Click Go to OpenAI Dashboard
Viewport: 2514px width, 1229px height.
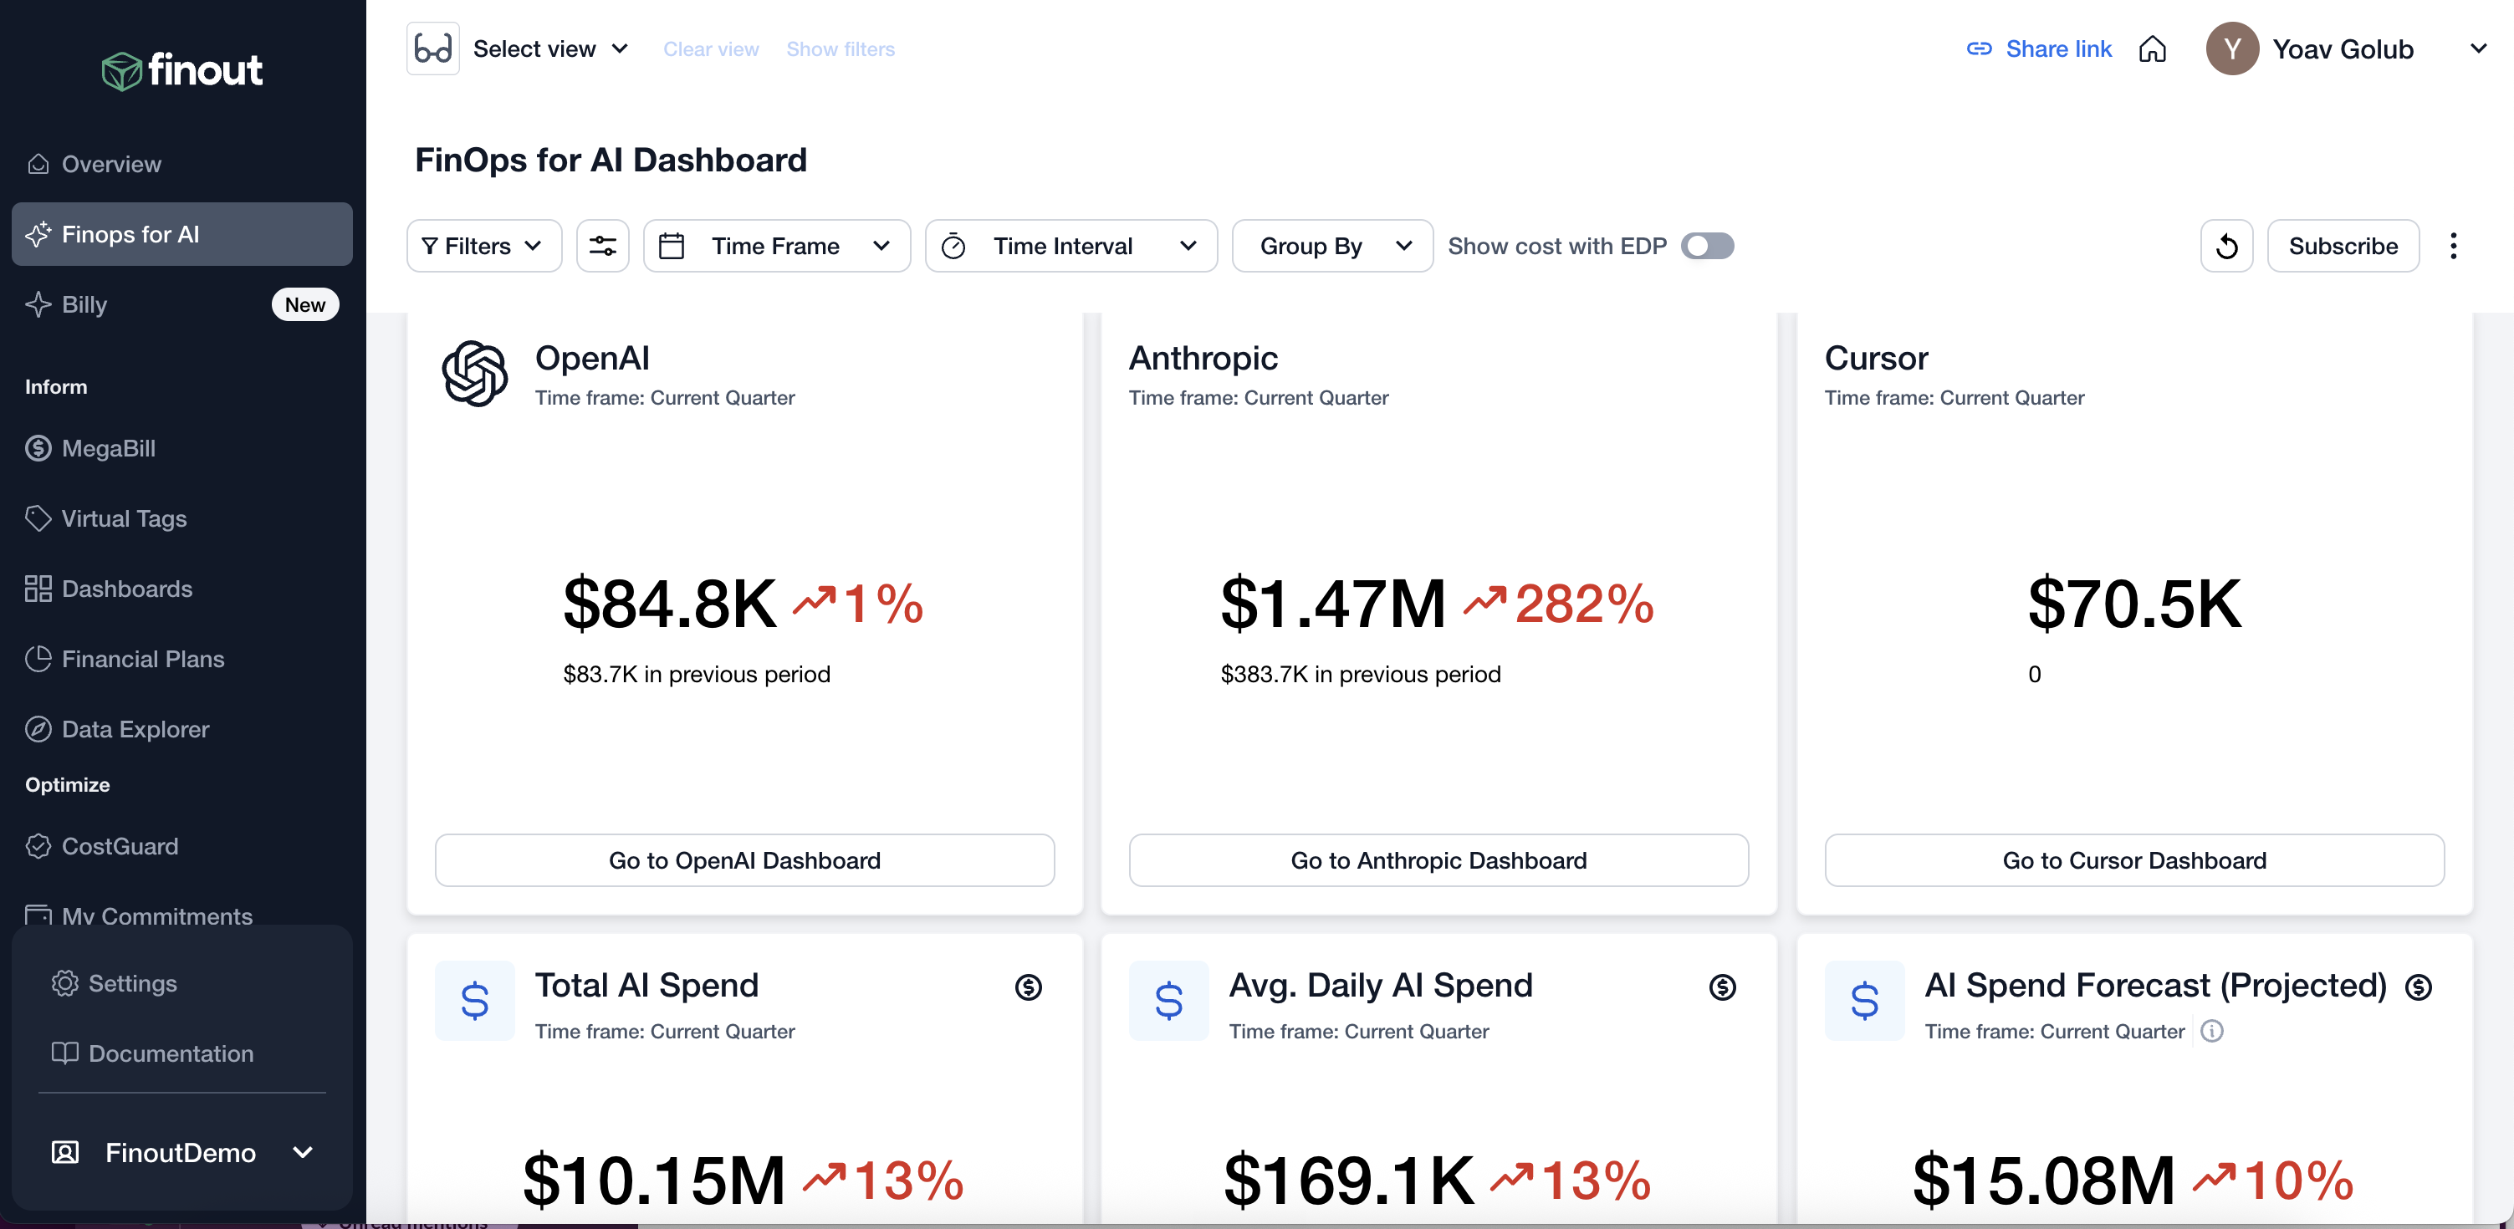[x=744, y=860]
